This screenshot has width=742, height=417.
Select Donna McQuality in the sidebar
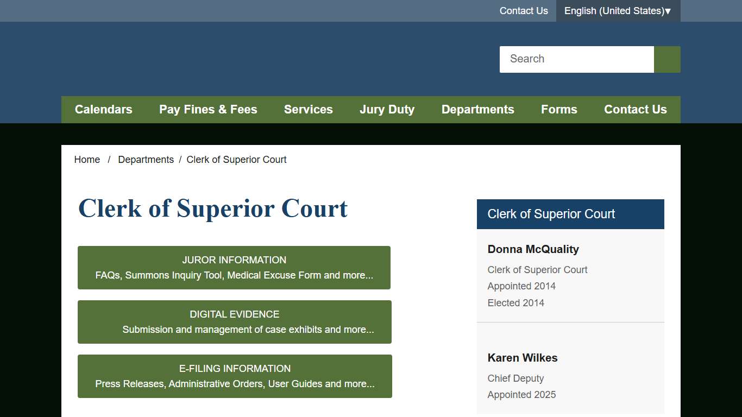(x=533, y=249)
